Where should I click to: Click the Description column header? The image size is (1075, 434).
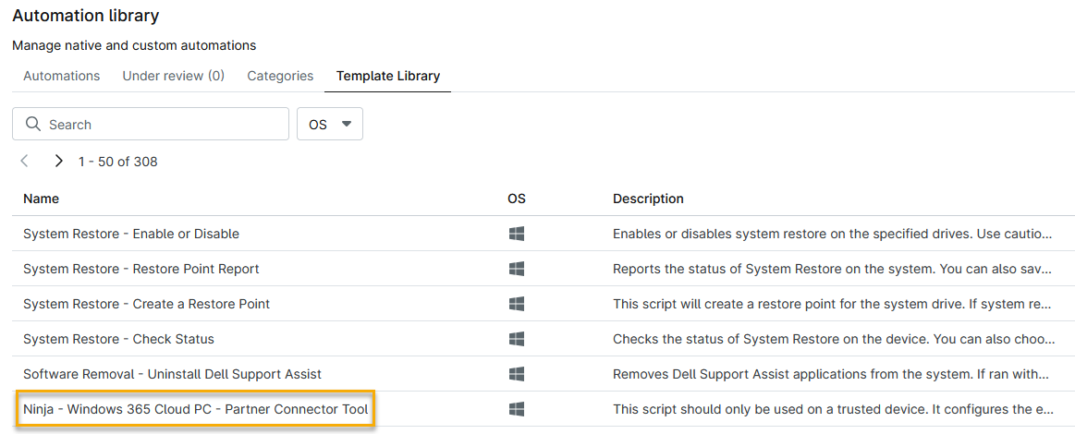pyautogui.click(x=648, y=199)
